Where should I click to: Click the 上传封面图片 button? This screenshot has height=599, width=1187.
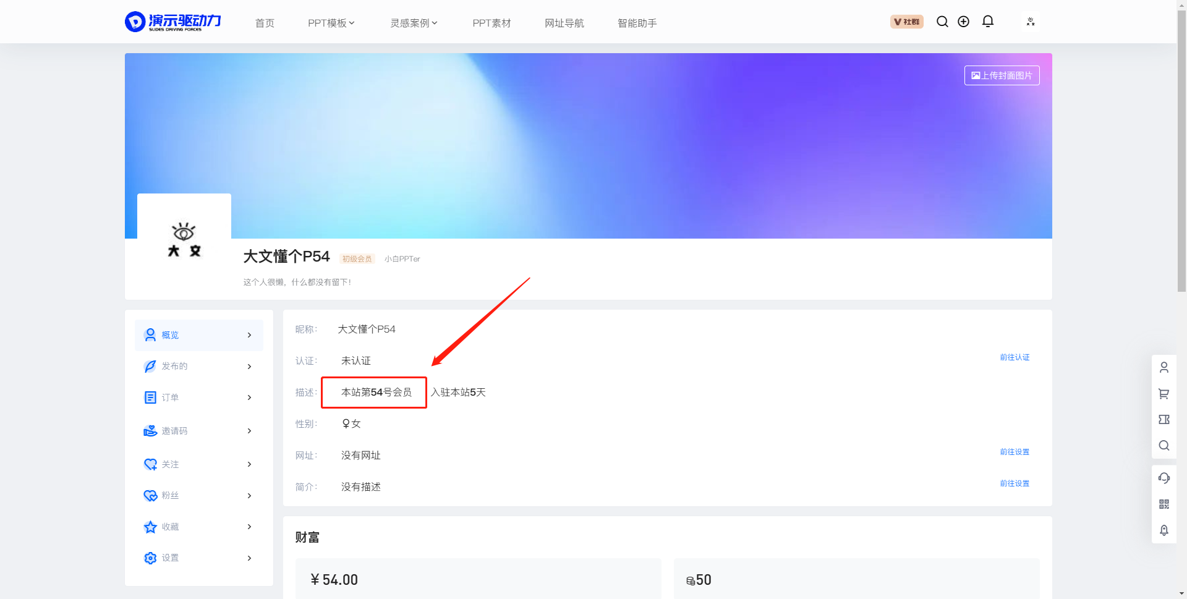pos(1002,75)
